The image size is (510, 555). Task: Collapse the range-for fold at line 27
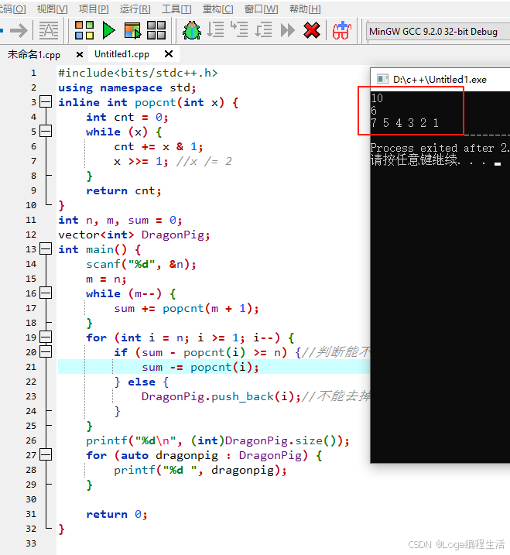[x=46, y=454]
